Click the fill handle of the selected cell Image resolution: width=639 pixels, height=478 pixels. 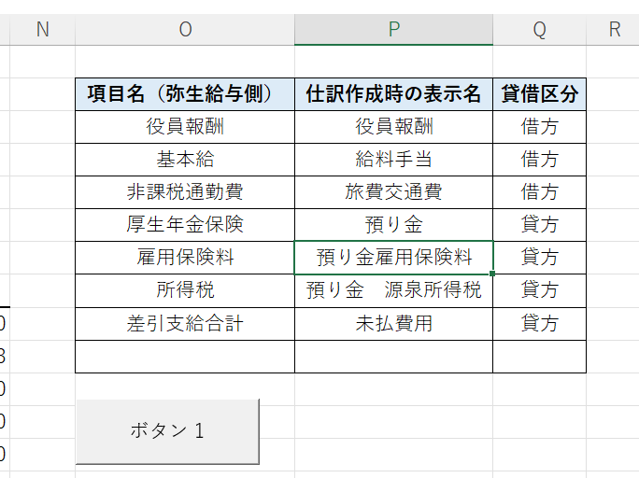click(492, 274)
